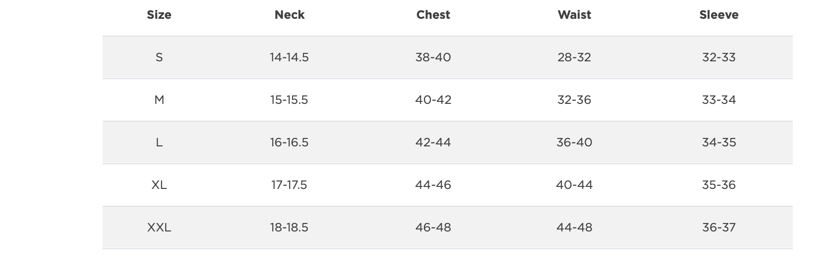This screenshot has width=829, height=272.
Task: Click the Chest column header
Action: point(433,15)
